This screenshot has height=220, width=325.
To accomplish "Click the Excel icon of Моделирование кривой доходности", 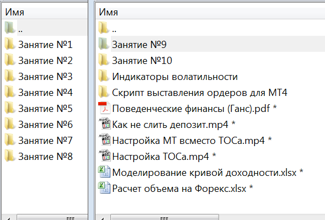I will 104,171.
